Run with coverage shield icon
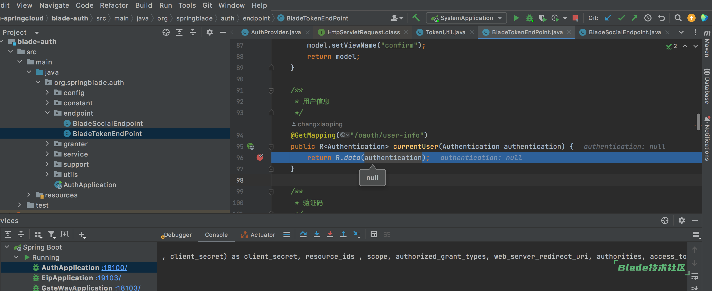 point(542,18)
